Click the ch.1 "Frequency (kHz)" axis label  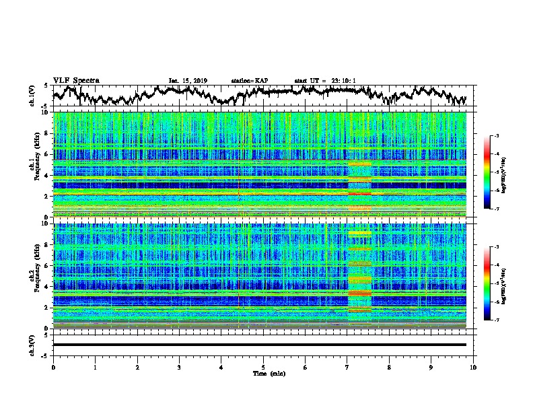click(38, 157)
